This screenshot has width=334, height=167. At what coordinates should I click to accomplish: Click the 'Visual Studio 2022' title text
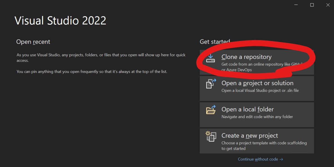(60, 21)
